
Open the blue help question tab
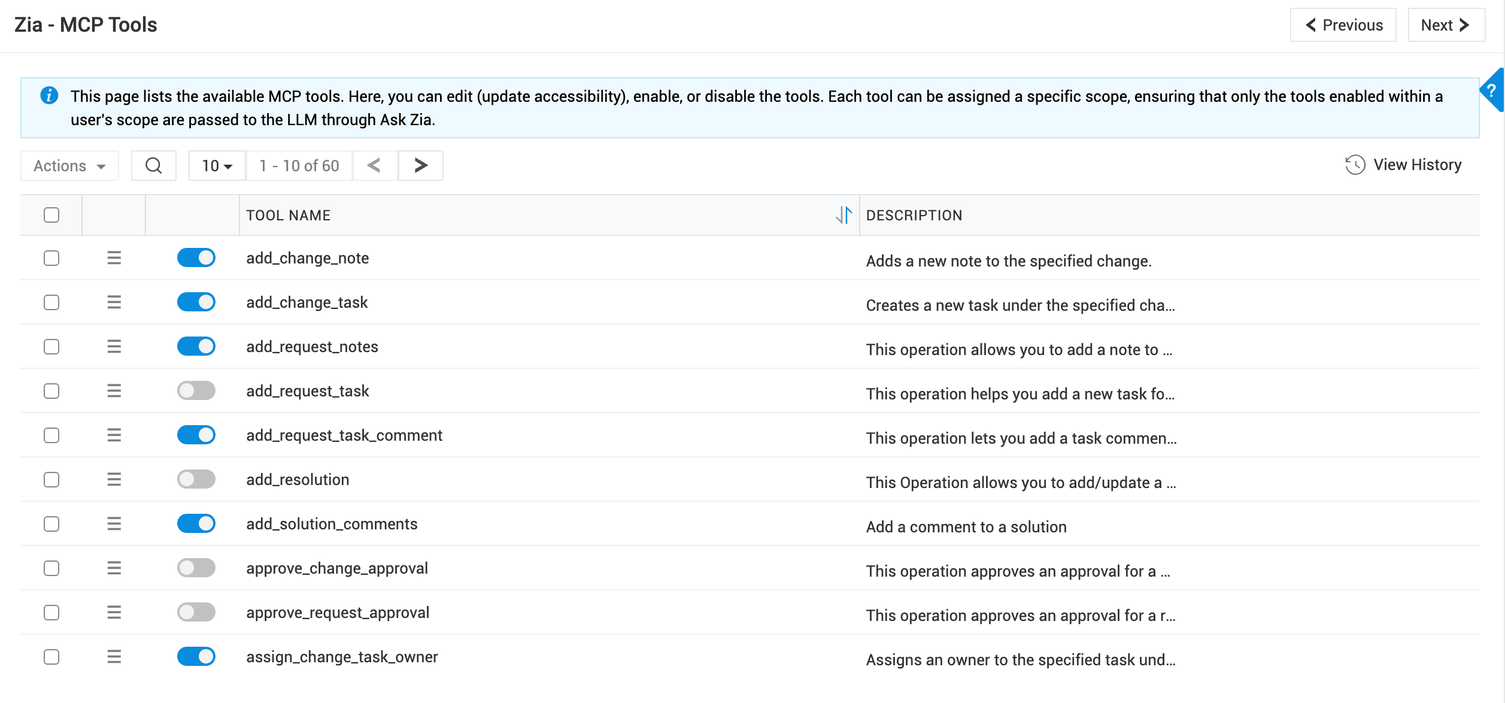(1492, 90)
